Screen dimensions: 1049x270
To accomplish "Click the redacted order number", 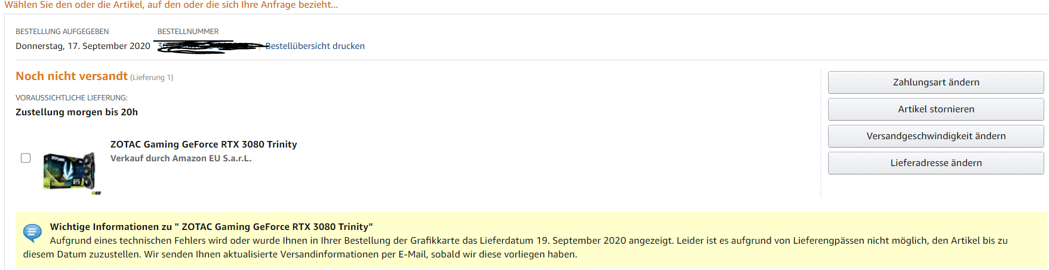I will click(x=206, y=46).
